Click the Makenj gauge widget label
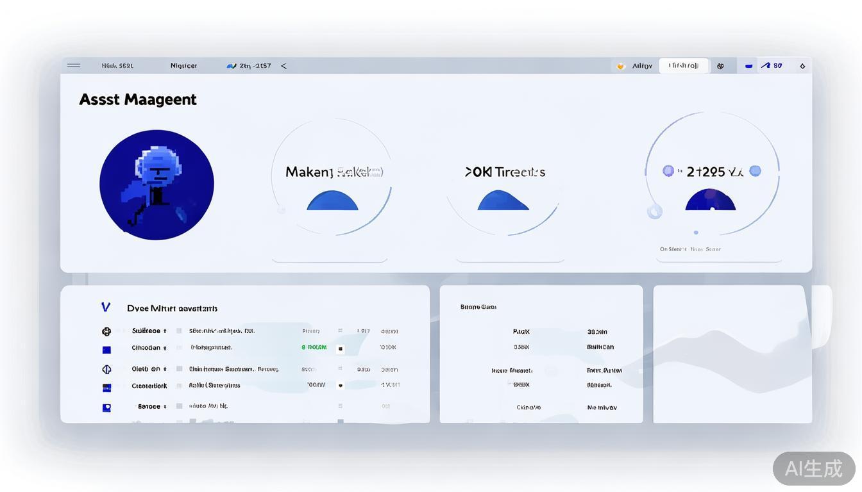 click(334, 172)
